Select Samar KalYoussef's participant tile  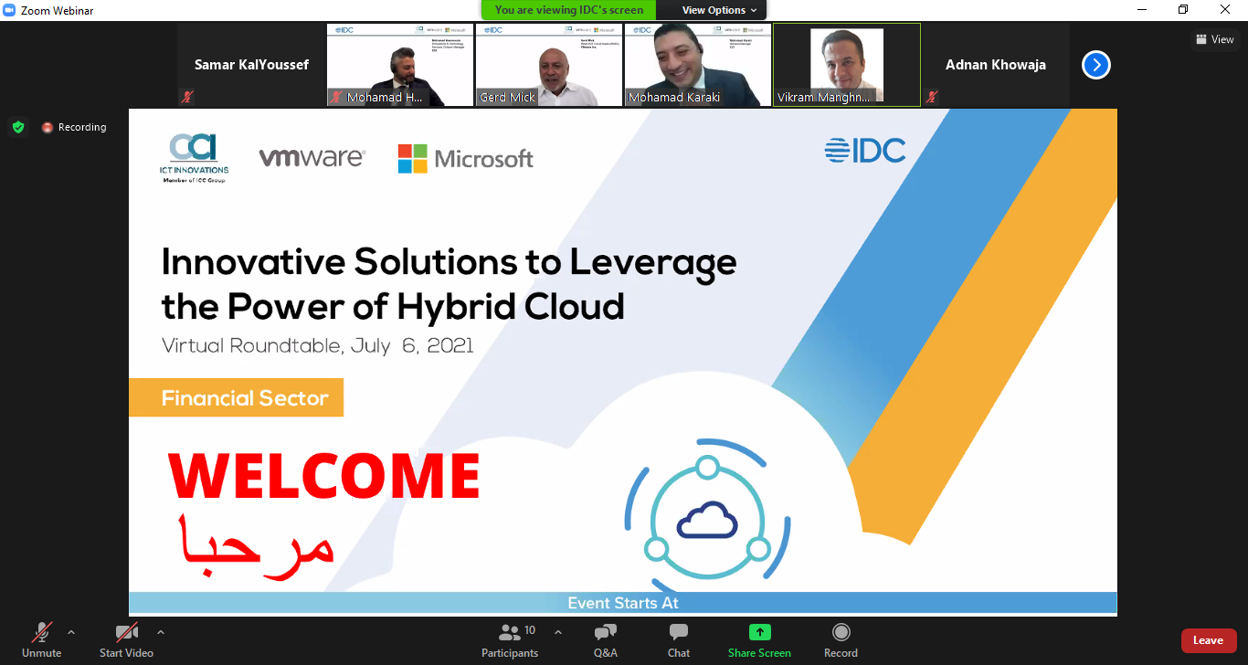click(x=251, y=65)
